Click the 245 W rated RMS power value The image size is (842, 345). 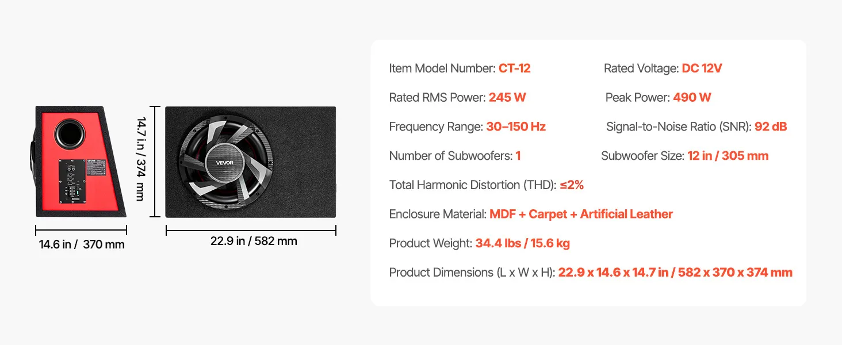(x=507, y=97)
